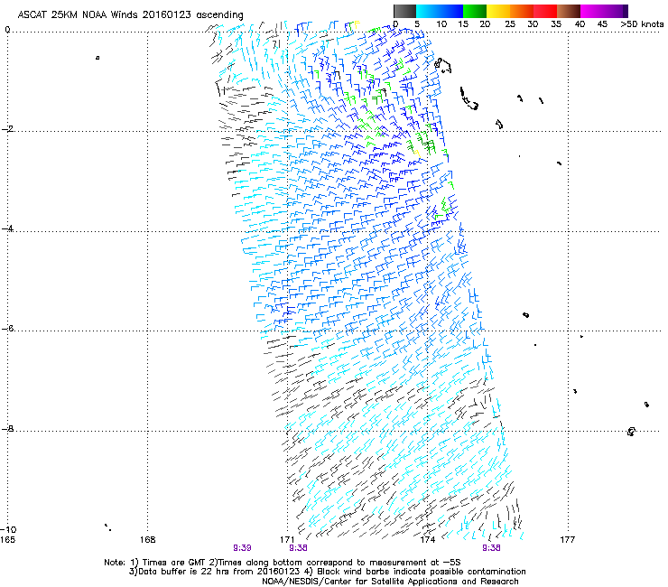Click the '35' label under the color scale
This screenshot has width=668, height=587.
pyautogui.click(x=556, y=24)
